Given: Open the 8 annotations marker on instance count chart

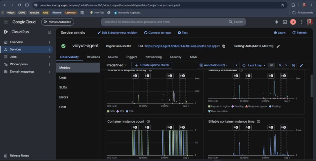Looking at the screenshot, I should tap(183, 127).
